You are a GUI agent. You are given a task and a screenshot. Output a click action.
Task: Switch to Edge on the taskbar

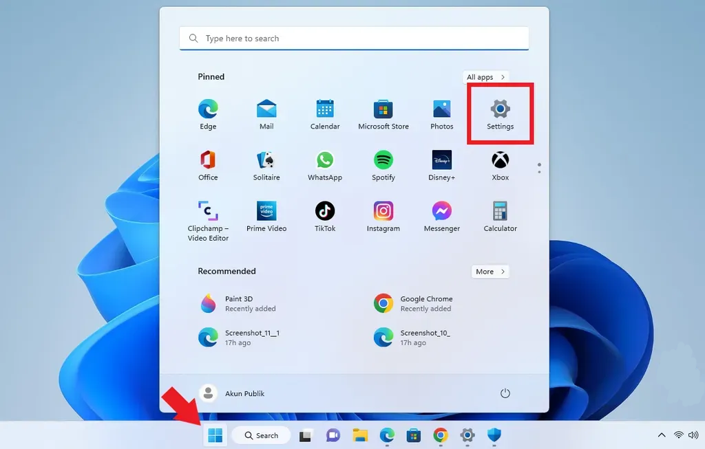click(x=387, y=435)
